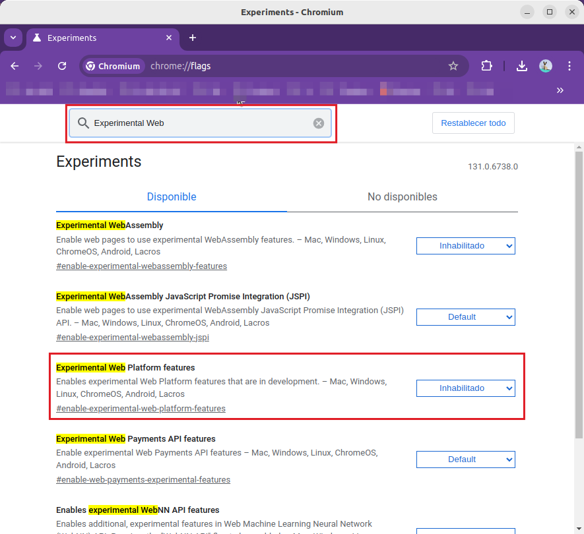The width and height of the screenshot is (584, 534).
Task: Show hidden bookmarks overflow chevron
Action: [x=560, y=90]
